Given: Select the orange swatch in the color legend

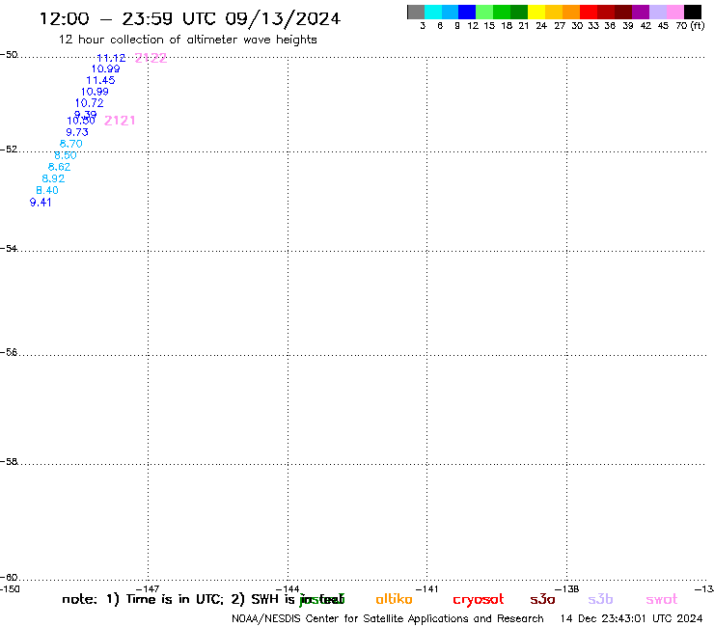Looking at the screenshot, I should [x=571, y=12].
